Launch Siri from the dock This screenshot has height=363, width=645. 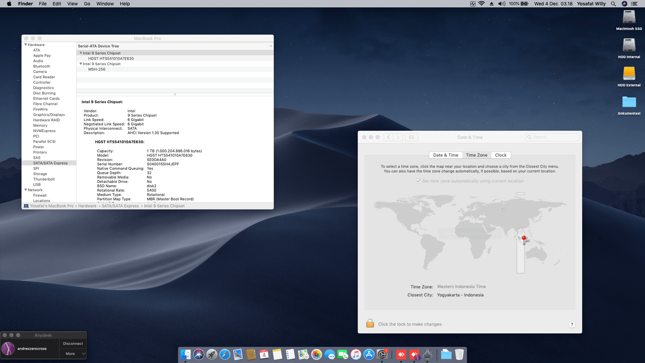pos(199,354)
